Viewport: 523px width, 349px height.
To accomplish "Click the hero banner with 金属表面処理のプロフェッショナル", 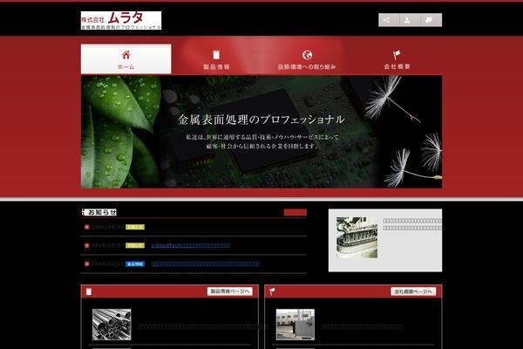I will [261, 132].
